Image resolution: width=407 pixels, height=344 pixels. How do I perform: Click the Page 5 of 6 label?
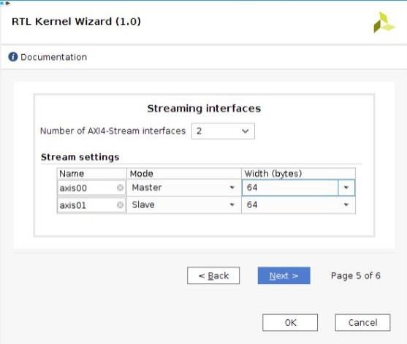(x=356, y=276)
